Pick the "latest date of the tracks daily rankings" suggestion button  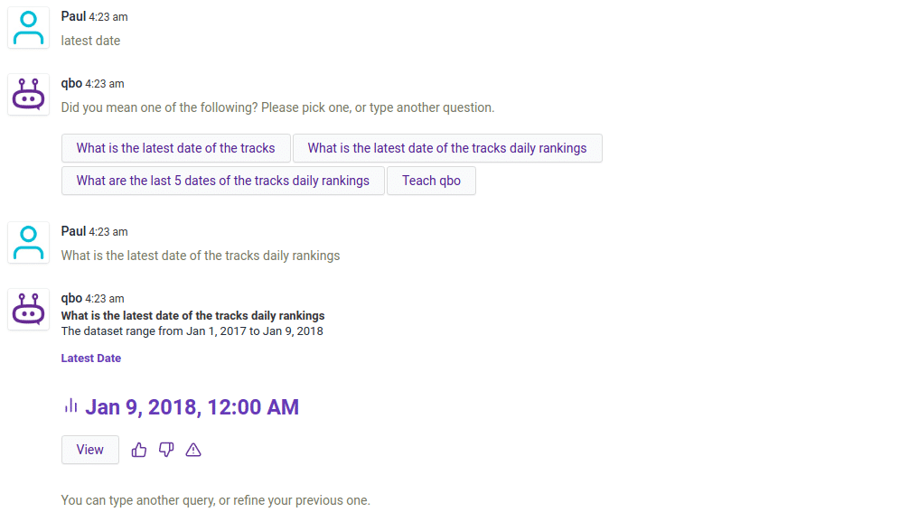point(447,148)
